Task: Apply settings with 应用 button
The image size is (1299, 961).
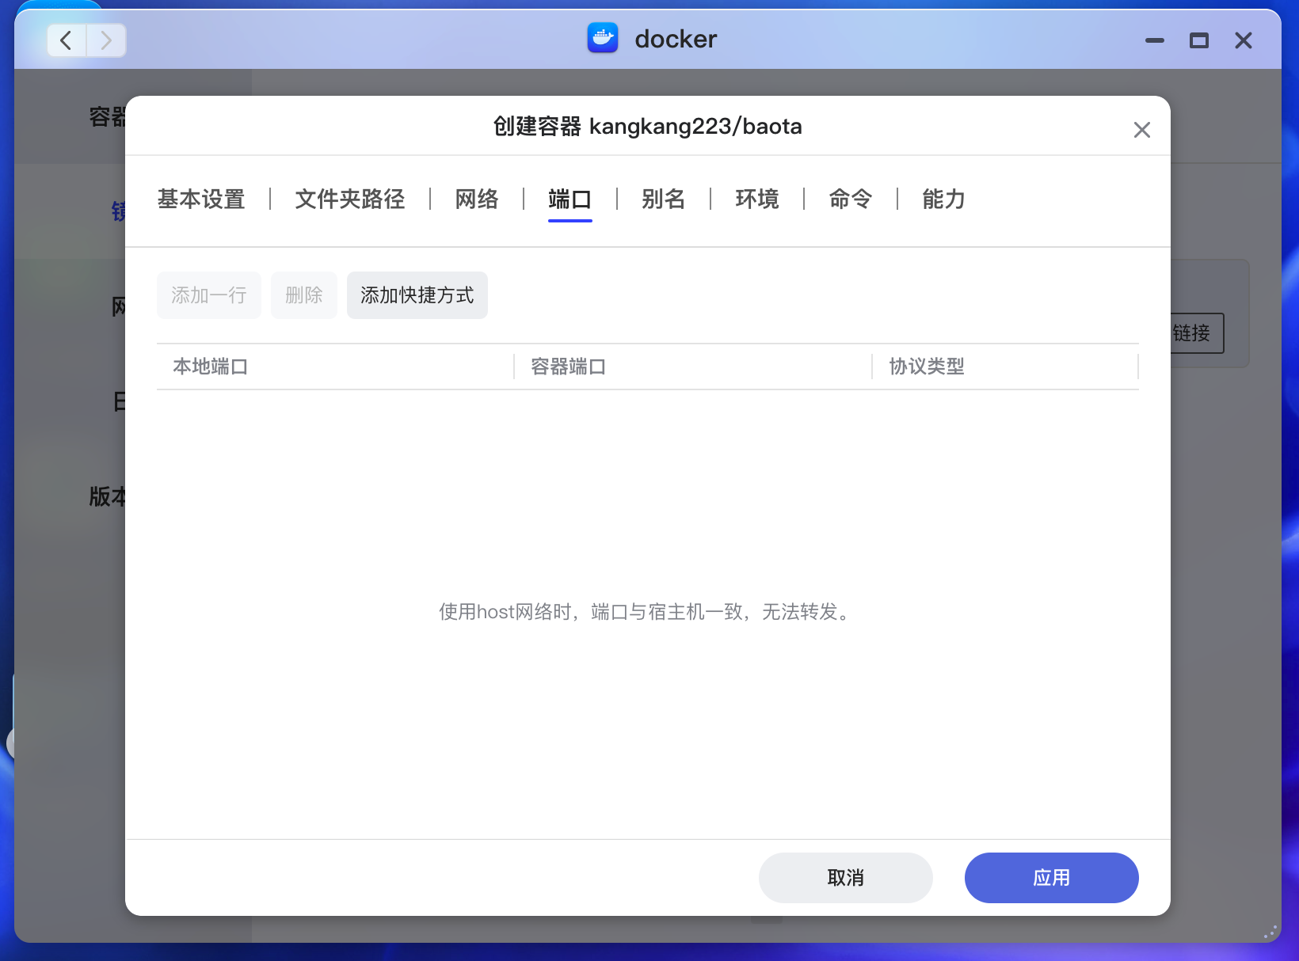Action: pos(1052,878)
